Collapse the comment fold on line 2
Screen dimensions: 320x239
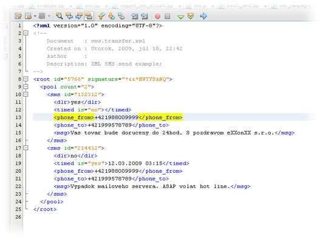(x=26, y=33)
